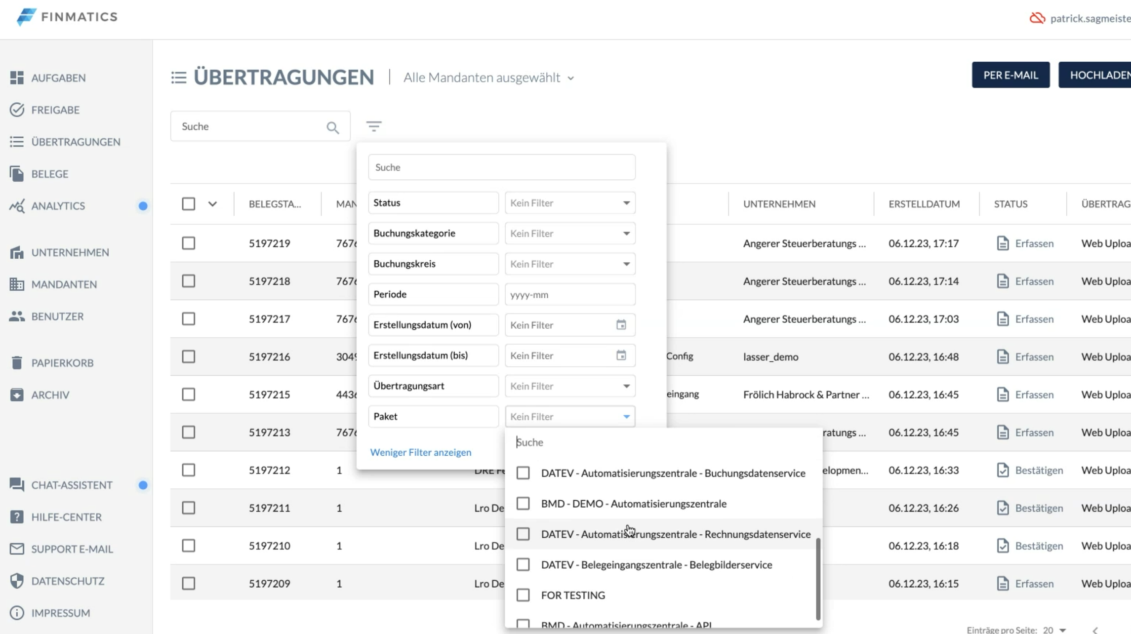1131x634 pixels.
Task: Click the Freigabe checkmark icon
Action: [17, 110]
